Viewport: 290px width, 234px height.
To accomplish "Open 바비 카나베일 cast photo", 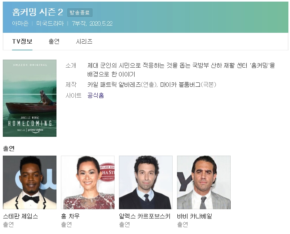I will pos(204,182).
